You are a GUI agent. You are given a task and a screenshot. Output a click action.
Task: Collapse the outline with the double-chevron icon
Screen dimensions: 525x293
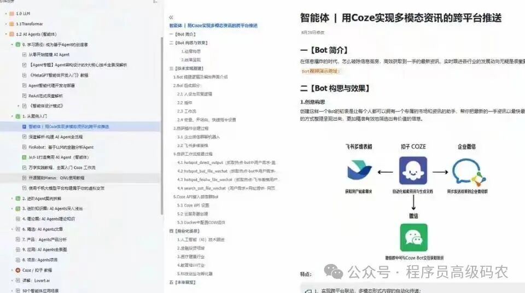171,17
